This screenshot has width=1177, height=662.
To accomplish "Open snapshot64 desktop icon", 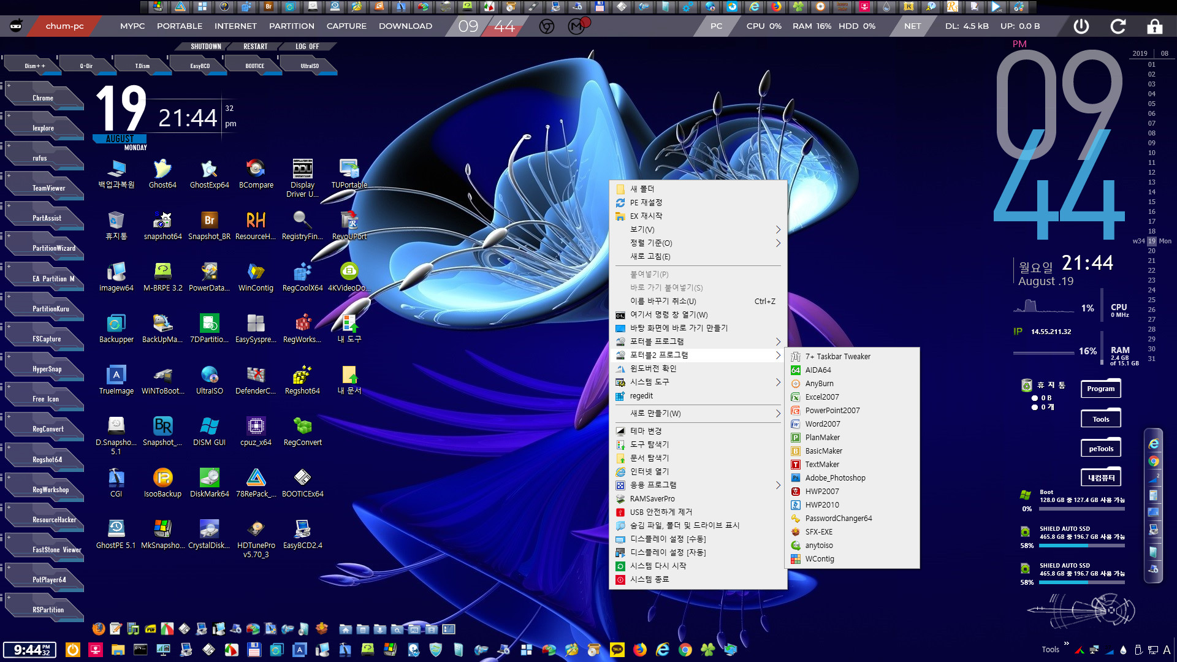I will (x=162, y=225).
